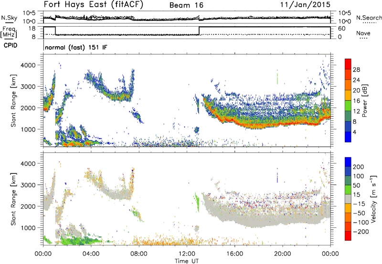Click the date '11/Jan/2015'
Image resolution: width=382 pixels, height=264 pixels.
tap(305, 5)
